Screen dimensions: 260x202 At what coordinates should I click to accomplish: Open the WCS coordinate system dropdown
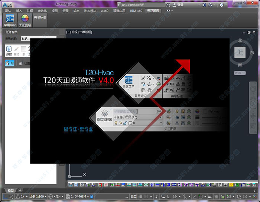[x=240, y=73]
